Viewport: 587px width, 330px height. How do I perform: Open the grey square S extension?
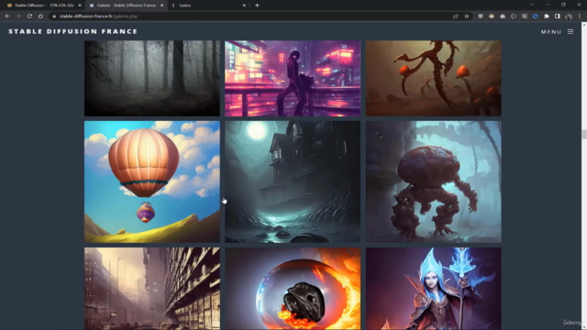pos(525,16)
